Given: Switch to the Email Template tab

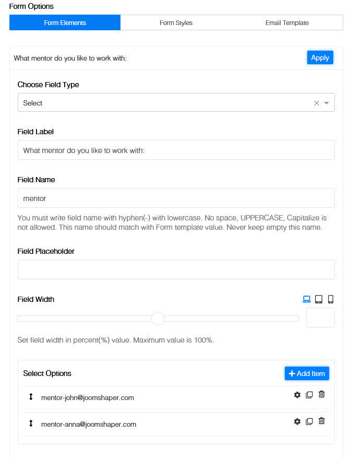Looking at the screenshot, I should tap(287, 23).
